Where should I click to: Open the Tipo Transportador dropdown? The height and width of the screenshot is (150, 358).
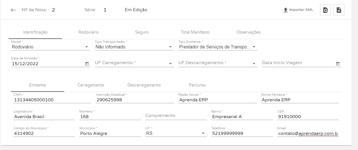(x=170, y=47)
